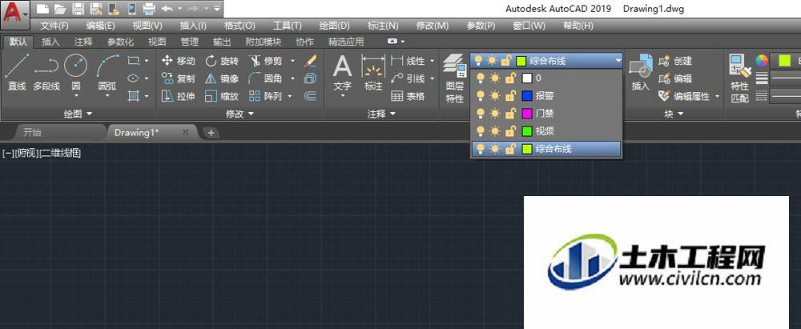The image size is (801, 329).
Task: Click the Stretch (拉伸) tool
Action: click(179, 96)
